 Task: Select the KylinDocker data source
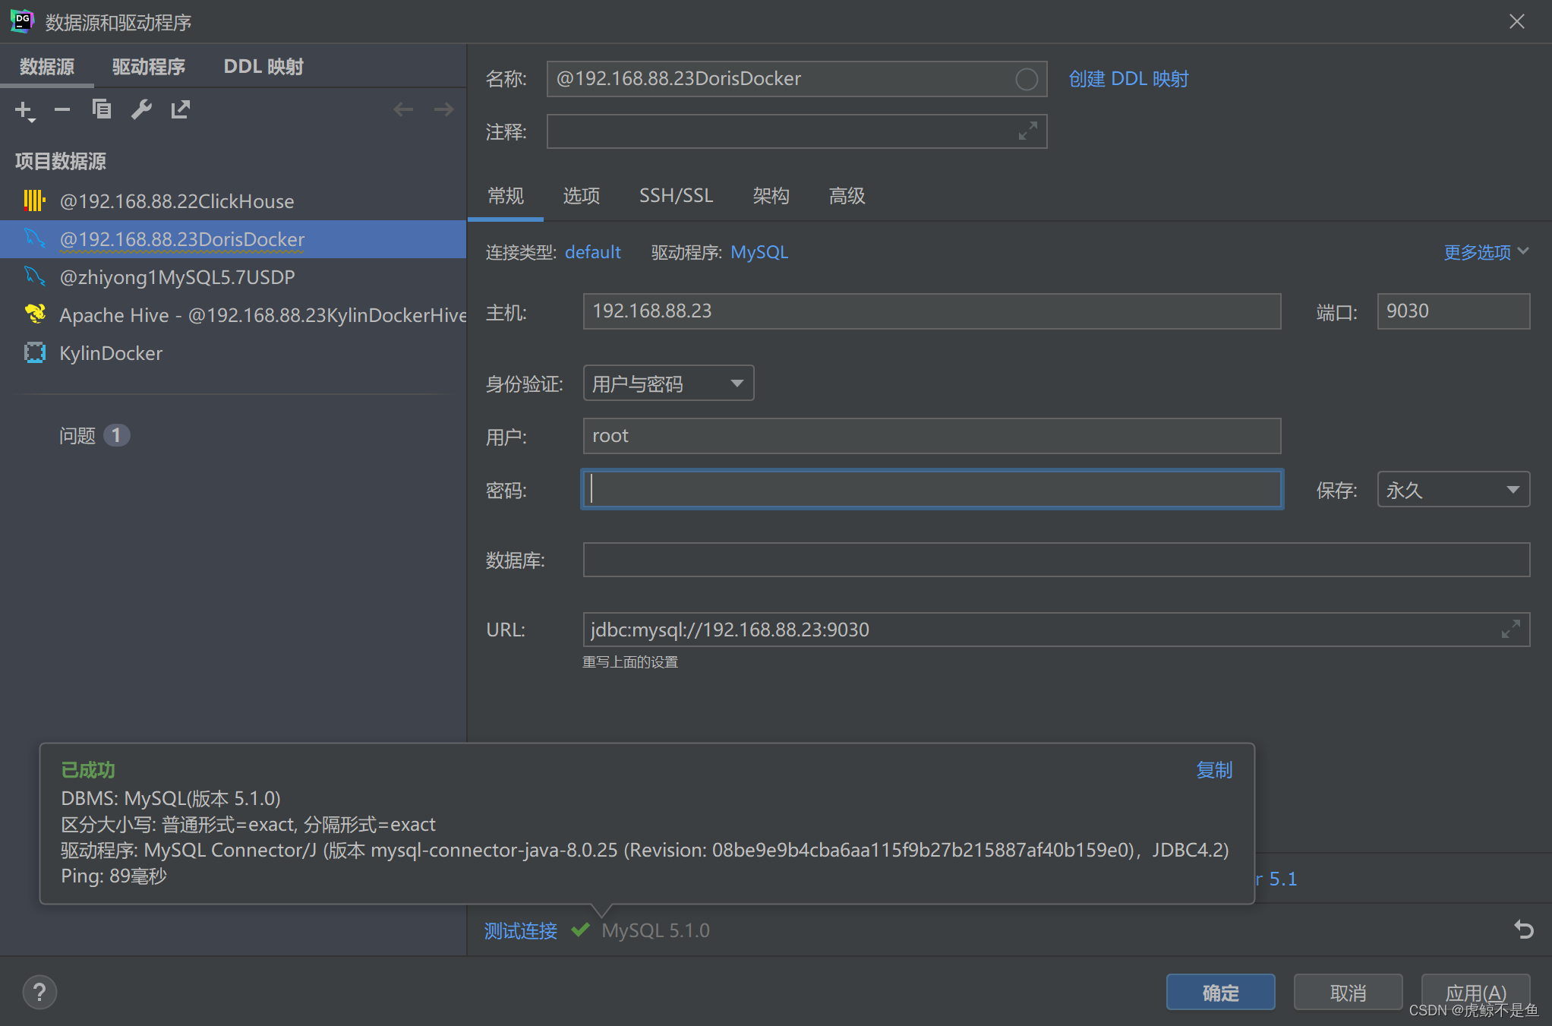click(x=111, y=353)
